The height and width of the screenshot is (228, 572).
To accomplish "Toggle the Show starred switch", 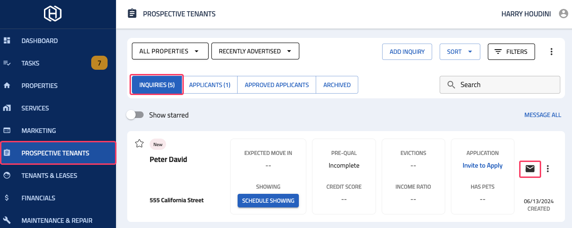I will coord(135,115).
